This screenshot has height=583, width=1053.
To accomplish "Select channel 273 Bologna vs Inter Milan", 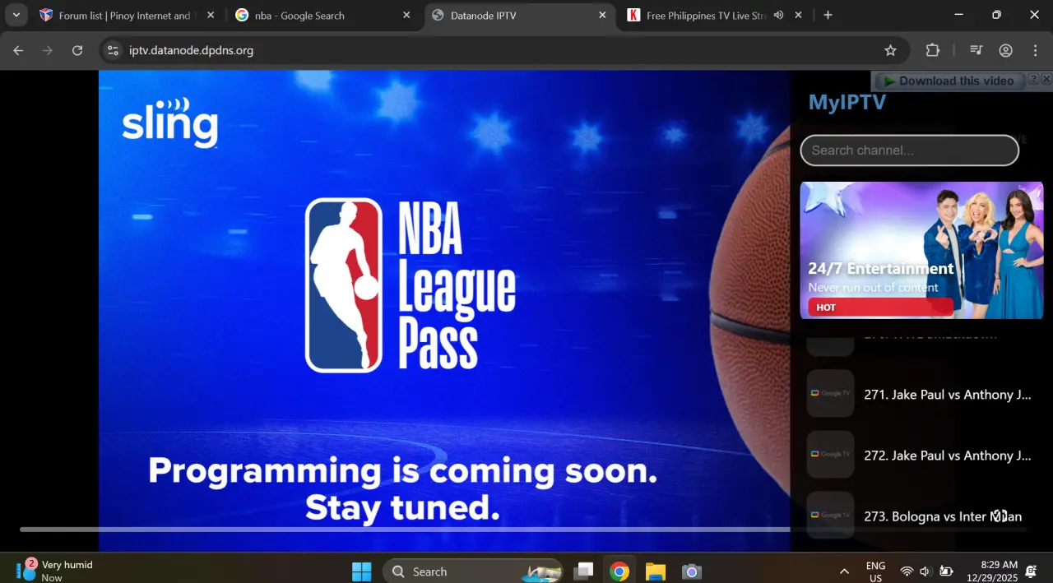I will 921,516.
